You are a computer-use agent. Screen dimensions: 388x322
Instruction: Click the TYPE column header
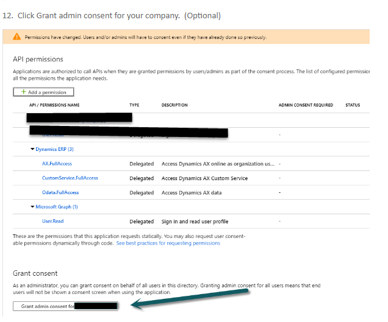tap(134, 105)
